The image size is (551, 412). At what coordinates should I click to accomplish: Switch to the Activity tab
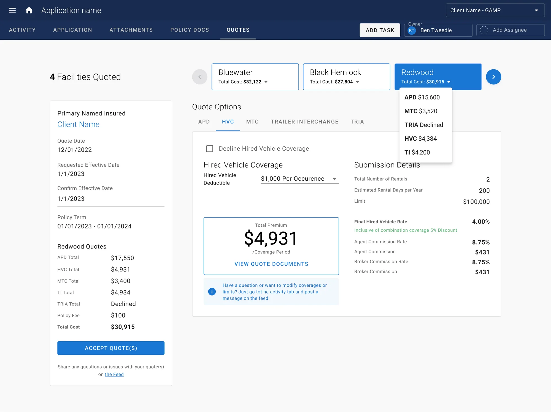click(x=22, y=30)
